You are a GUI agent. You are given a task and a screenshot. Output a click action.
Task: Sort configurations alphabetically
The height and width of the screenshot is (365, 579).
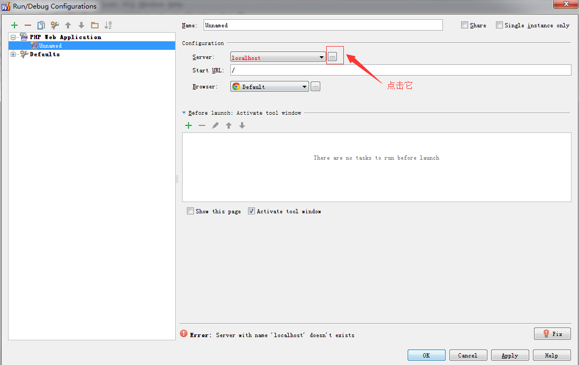click(108, 25)
